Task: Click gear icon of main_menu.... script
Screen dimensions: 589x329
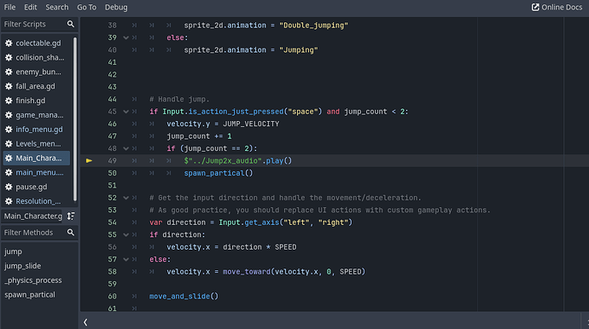Action: (x=9, y=172)
